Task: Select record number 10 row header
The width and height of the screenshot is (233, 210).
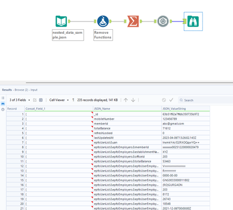Action: [16, 156]
